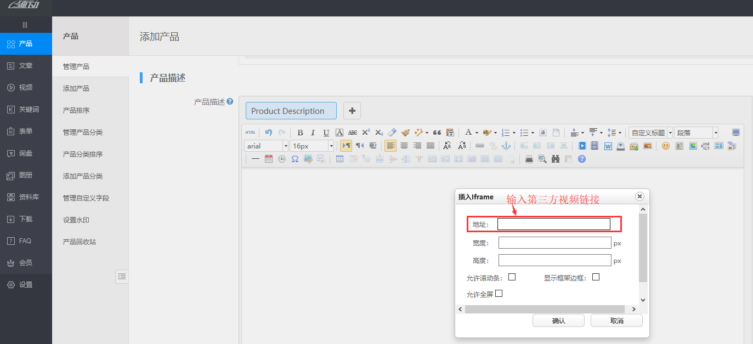753x344 pixels.
Task: Enable the 允许滚动条 checkbox
Action: coord(512,277)
